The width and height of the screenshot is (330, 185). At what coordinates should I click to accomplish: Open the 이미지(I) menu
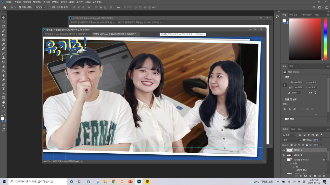tap(27, 2)
